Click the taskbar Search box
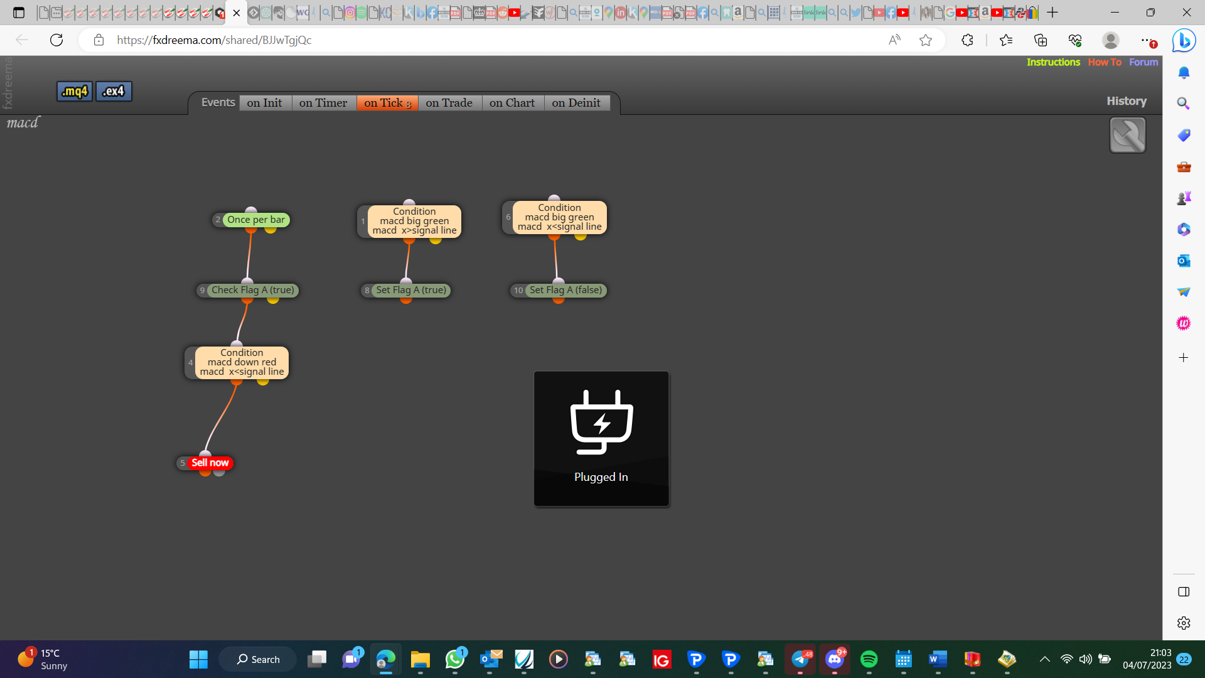This screenshot has width=1205, height=678. 258,659
